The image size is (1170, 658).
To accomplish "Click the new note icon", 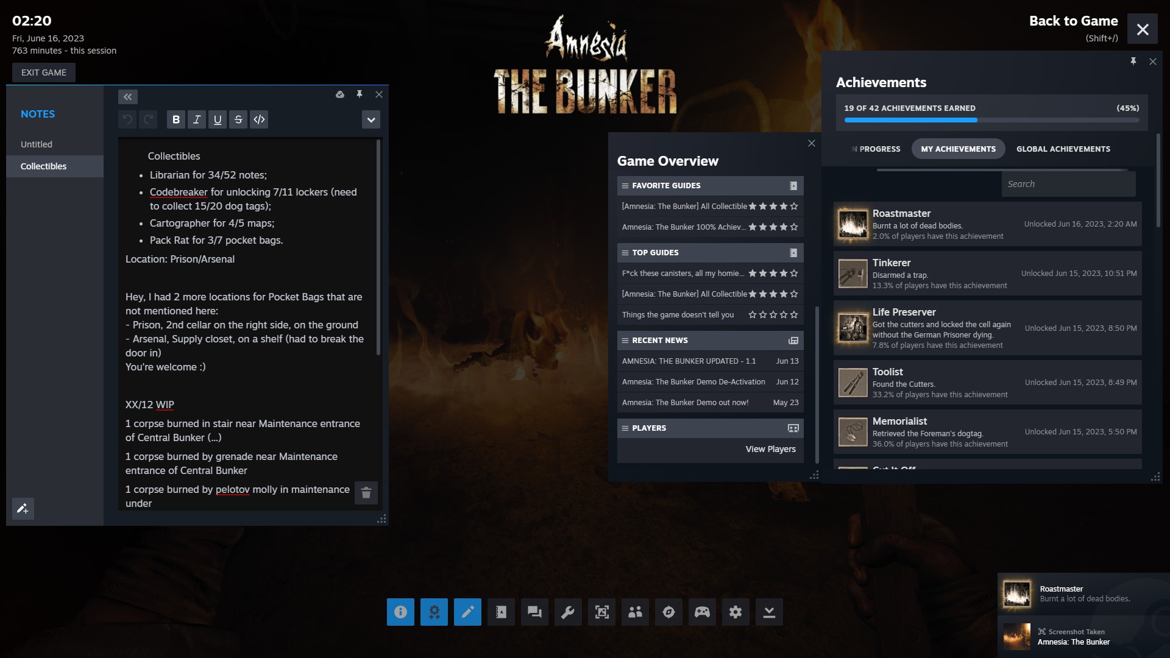I will tap(23, 508).
